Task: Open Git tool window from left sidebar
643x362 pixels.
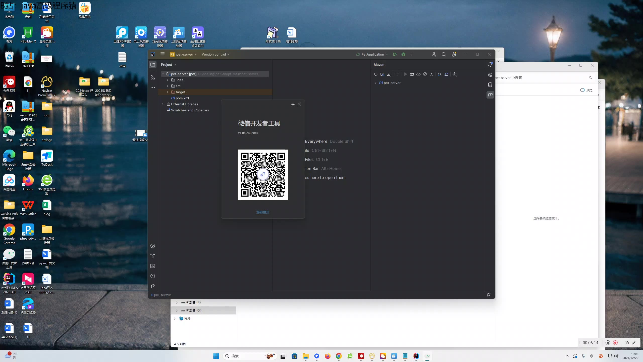Action: pyautogui.click(x=153, y=286)
